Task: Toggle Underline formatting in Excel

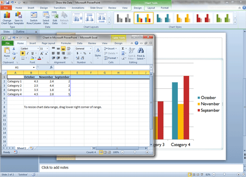Action: coord(32,53)
